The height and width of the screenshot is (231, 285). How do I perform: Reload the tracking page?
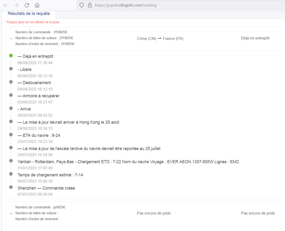(x=27, y=5)
